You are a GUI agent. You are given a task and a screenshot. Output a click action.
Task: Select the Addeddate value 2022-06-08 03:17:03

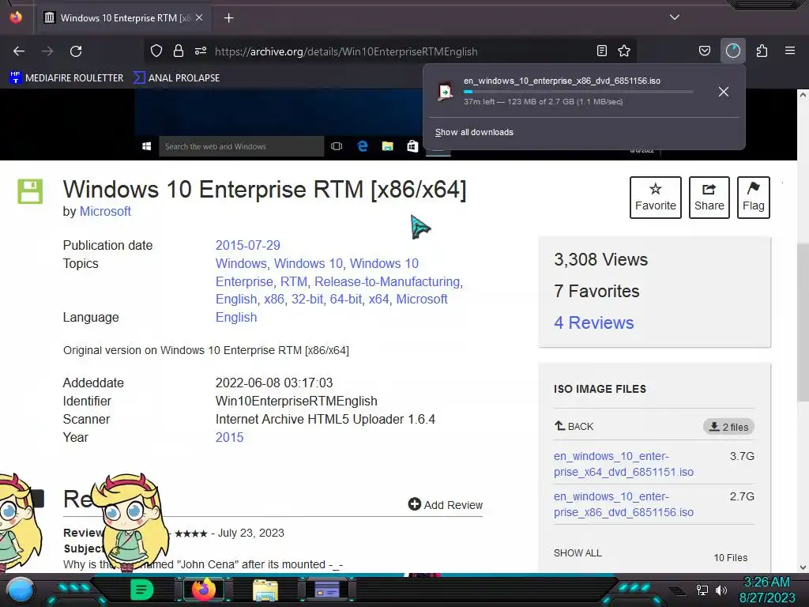point(274,383)
